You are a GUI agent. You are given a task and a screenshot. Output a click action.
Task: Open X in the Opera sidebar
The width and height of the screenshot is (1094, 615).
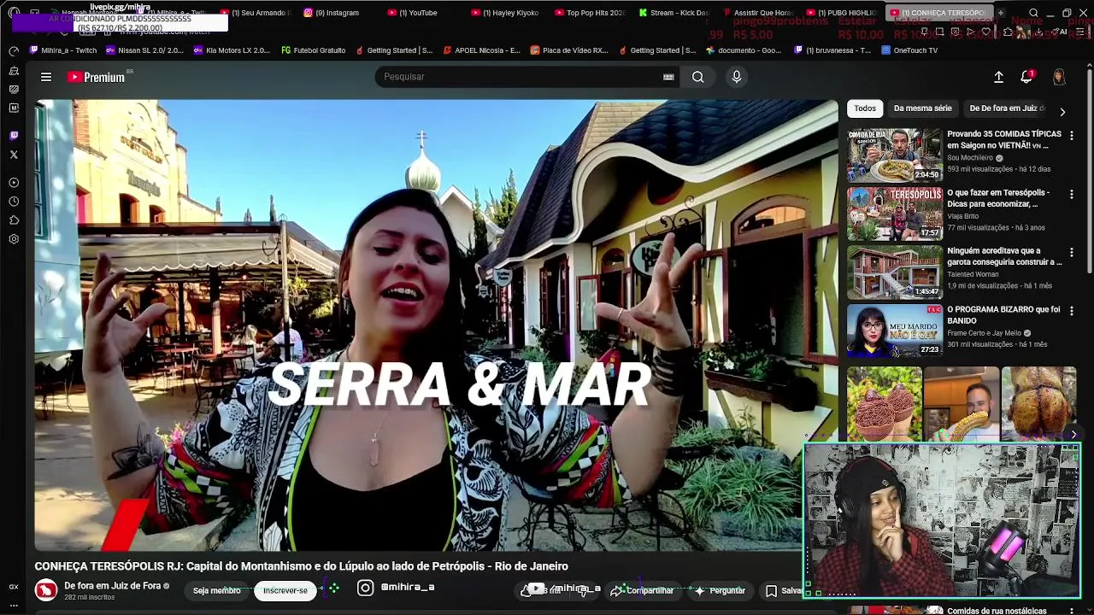point(14,155)
